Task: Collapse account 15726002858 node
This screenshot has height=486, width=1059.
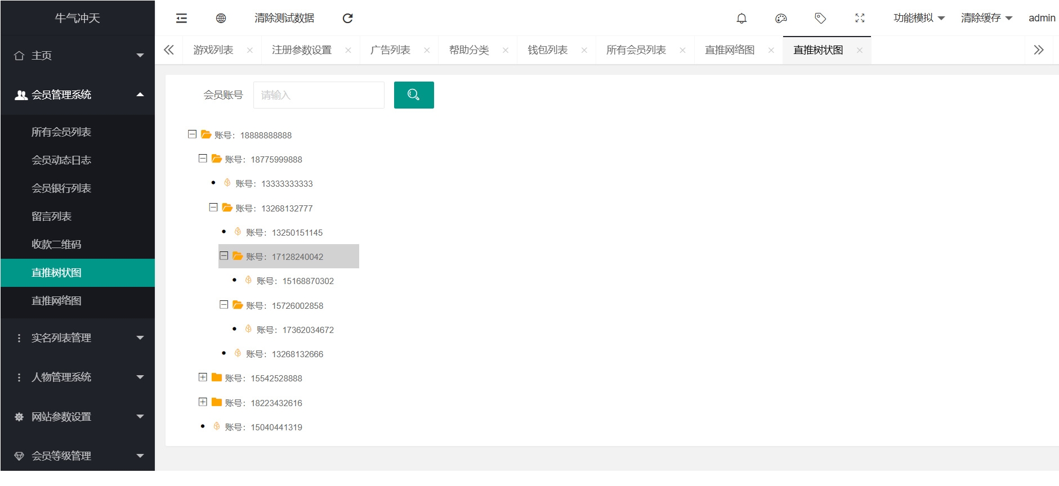Action: pos(224,305)
